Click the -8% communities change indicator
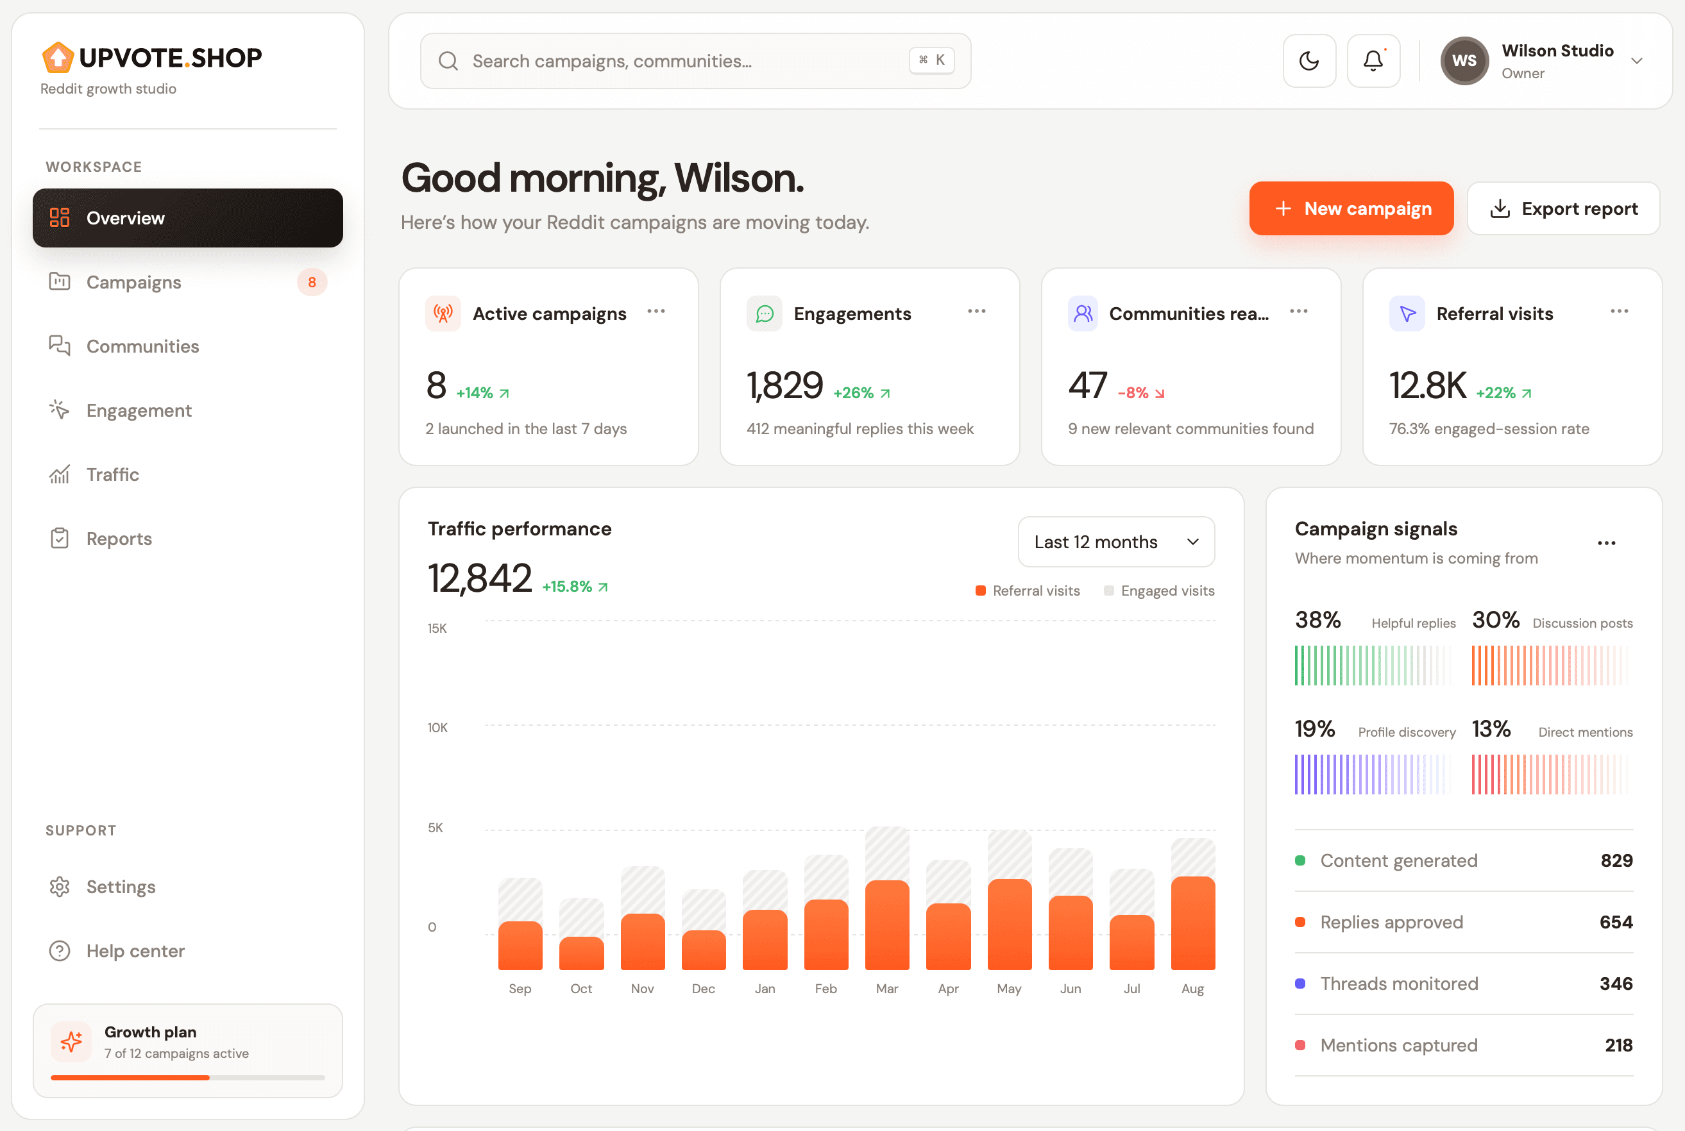Image resolution: width=1685 pixels, height=1131 pixels. coord(1141,393)
